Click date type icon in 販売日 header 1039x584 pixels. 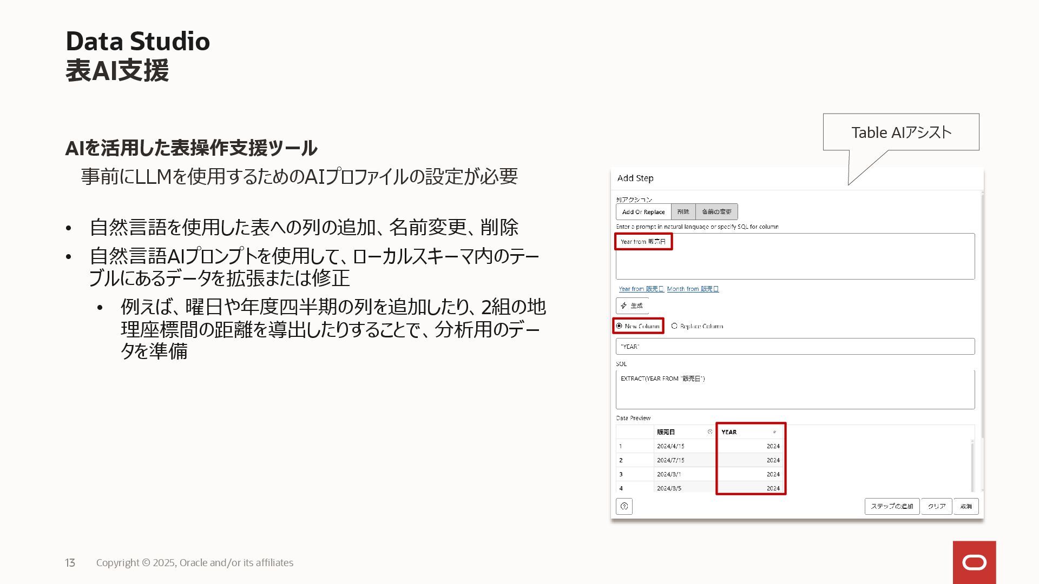click(x=710, y=432)
